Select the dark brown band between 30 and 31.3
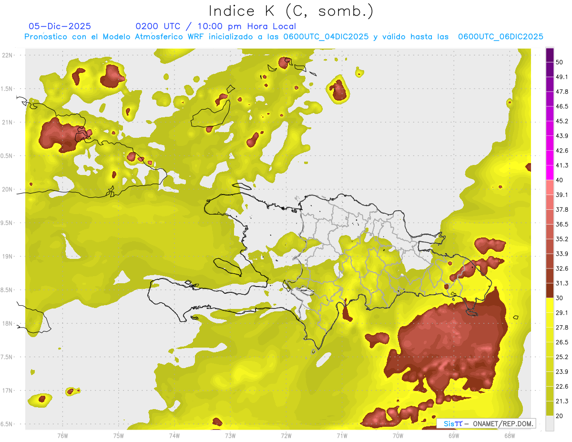 550,290
